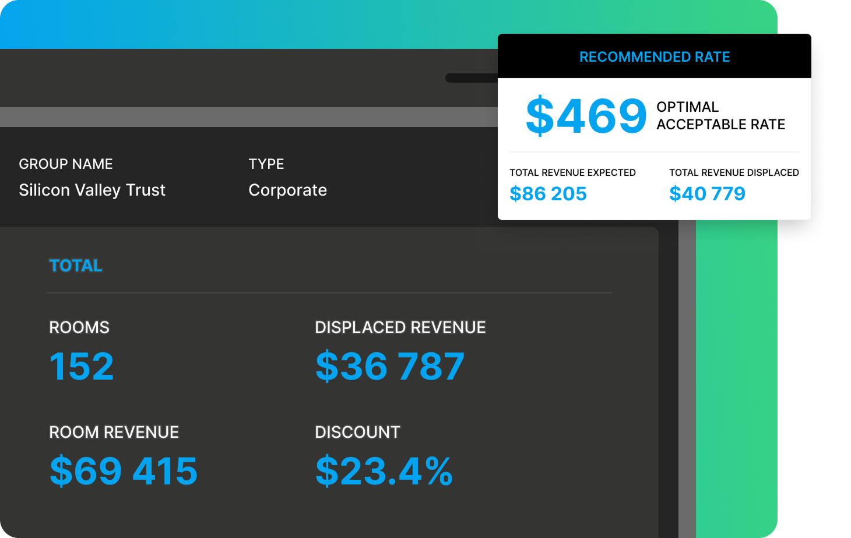Click the DISPLACED REVENUE label

(x=400, y=328)
